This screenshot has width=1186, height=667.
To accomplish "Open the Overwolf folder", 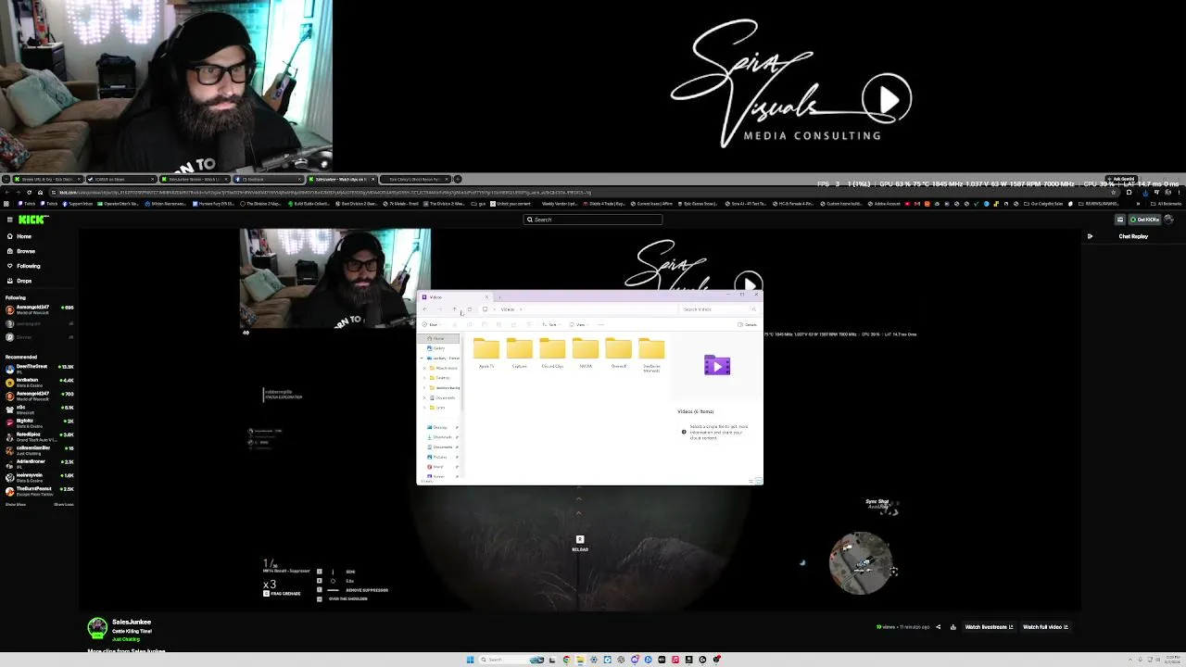I will (619, 354).
